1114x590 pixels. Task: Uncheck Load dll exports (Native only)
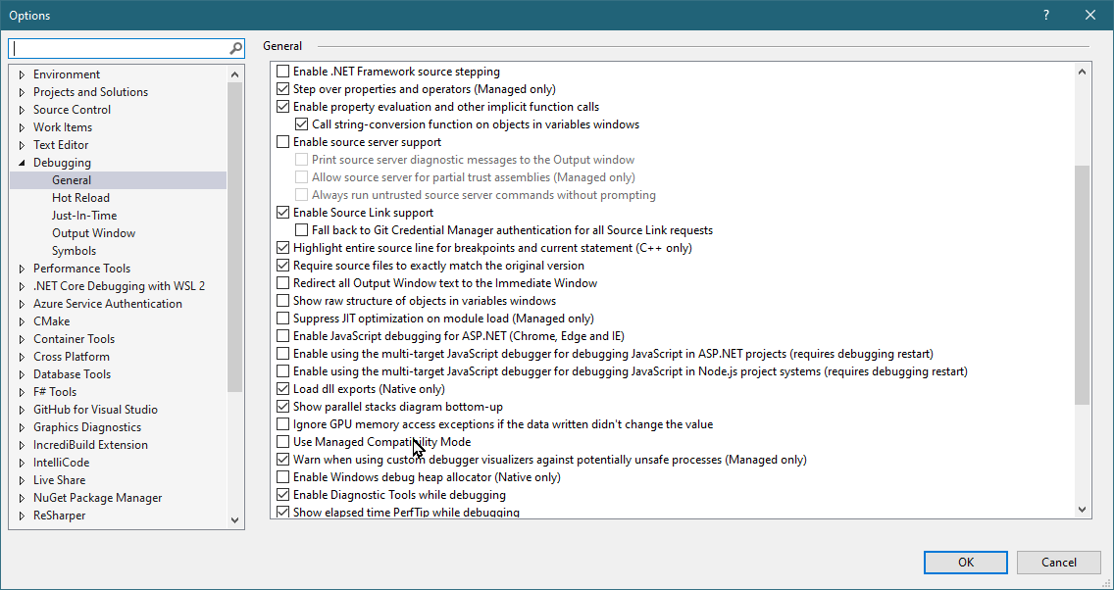282,389
